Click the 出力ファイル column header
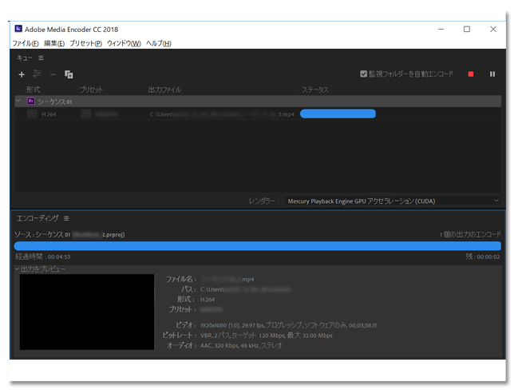 pyautogui.click(x=164, y=90)
